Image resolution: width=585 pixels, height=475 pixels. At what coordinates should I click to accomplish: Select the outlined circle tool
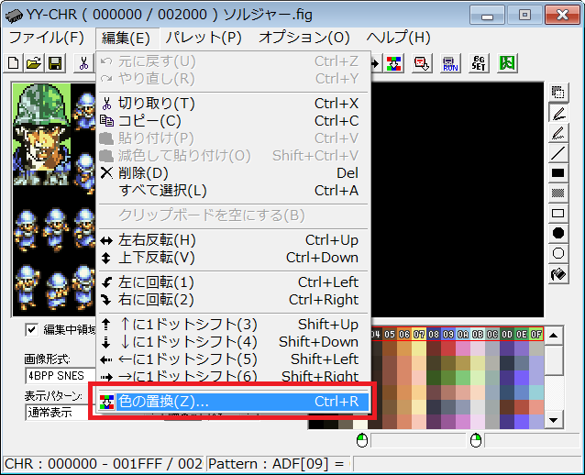(558, 253)
